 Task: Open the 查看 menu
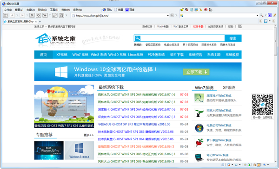19,10
